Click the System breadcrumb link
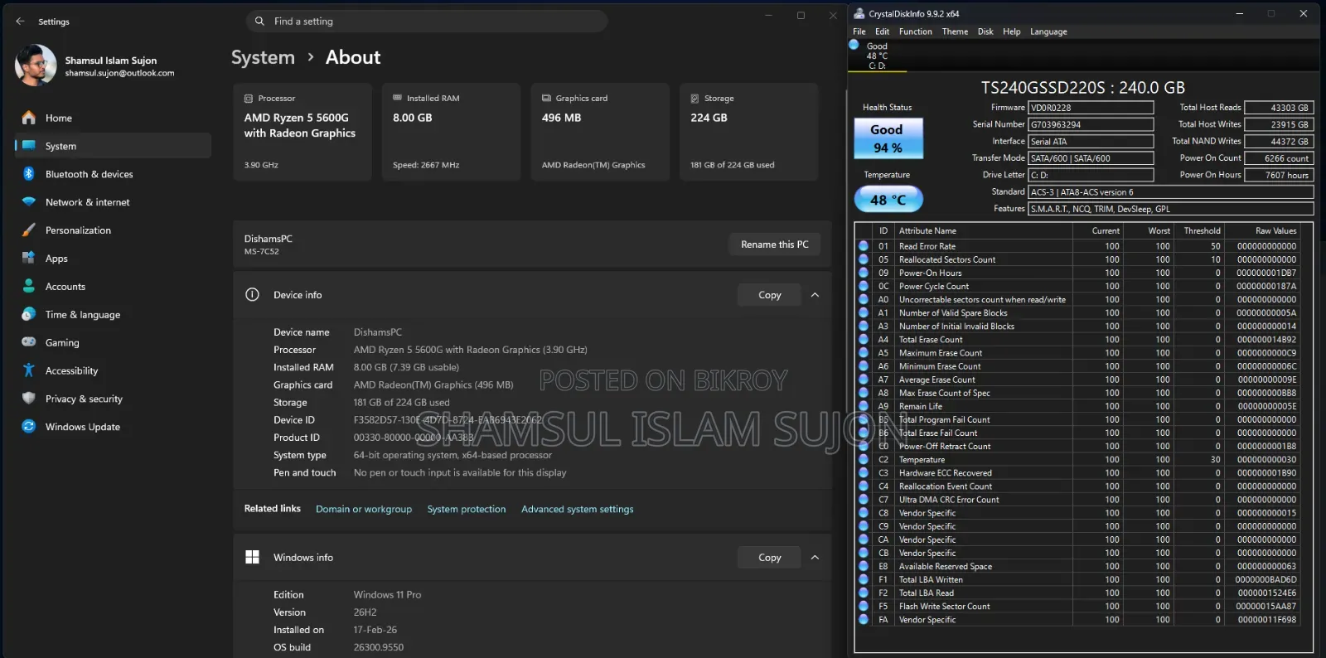The image size is (1326, 658). click(x=263, y=57)
